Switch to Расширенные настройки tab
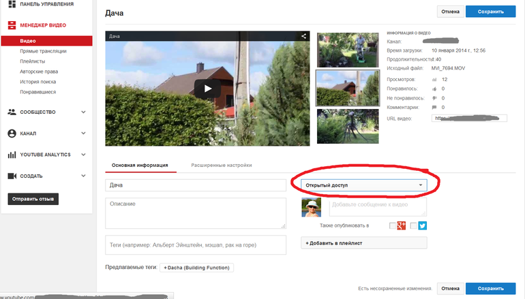The height and width of the screenshot is (299, 525). [x=222, y=166]
